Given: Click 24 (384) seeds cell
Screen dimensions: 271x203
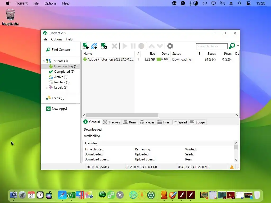Looking at the screenshot, I should click(210, 59).
